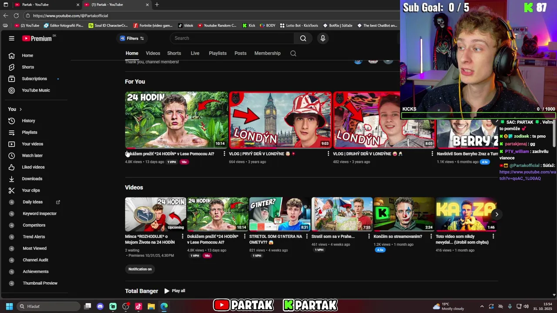Open Subscriptions in the sidebar
The width and height of the screenshot is (557, 313).
34,79
